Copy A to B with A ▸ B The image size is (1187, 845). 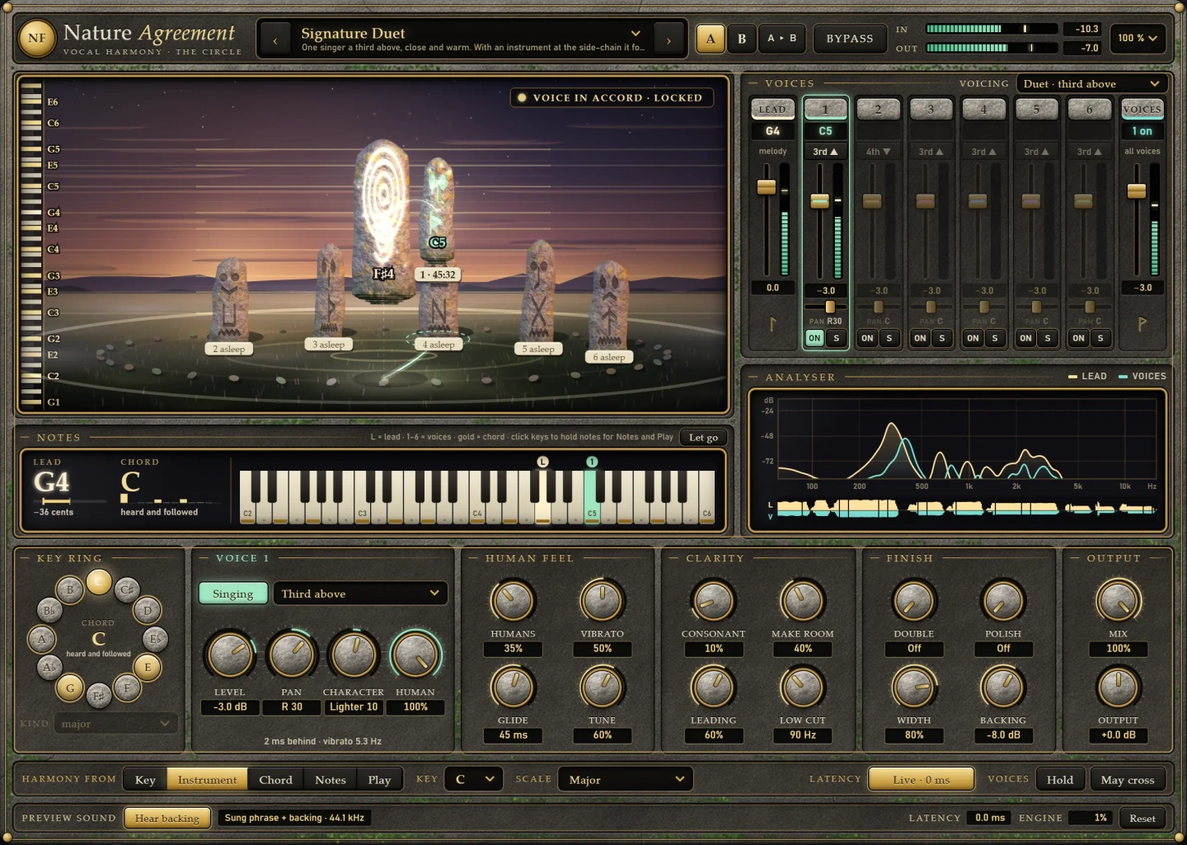point(782,39)
